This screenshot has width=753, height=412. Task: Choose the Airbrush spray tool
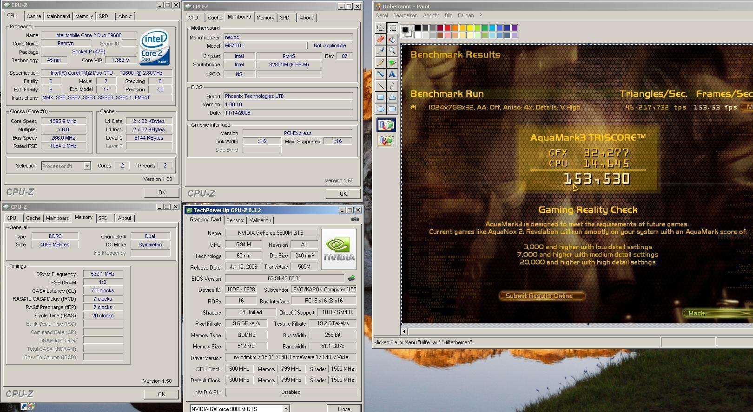[x=381, y=74]
